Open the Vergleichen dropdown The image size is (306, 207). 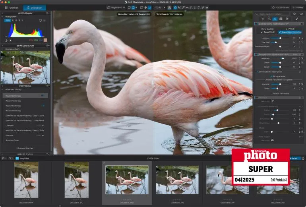point(116,8)
